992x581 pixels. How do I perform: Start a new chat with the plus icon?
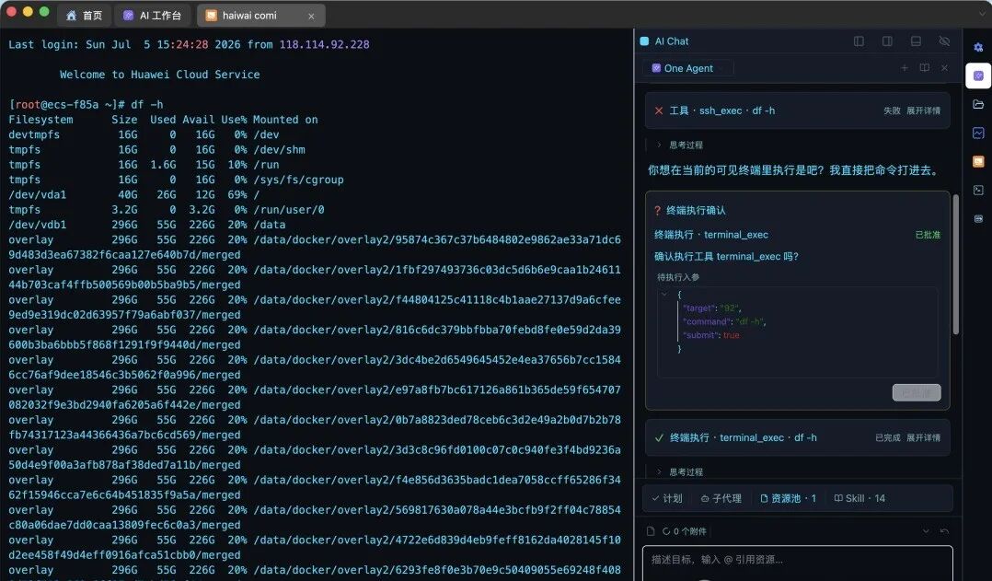click(904, 68)
